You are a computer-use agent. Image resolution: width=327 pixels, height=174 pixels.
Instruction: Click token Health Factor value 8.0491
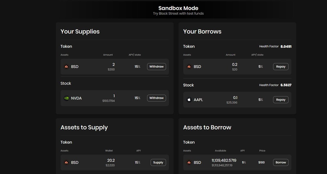click(x=286, y=47)
